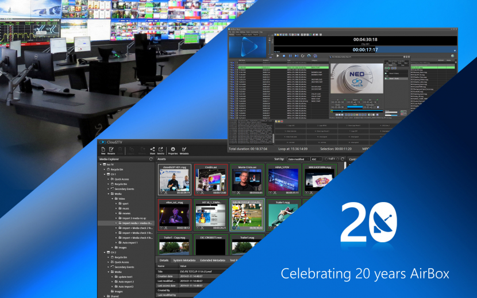Click the Rename icon in Cloud2TV toolbar
477x298 pixels.
click(x=111, y=149)
